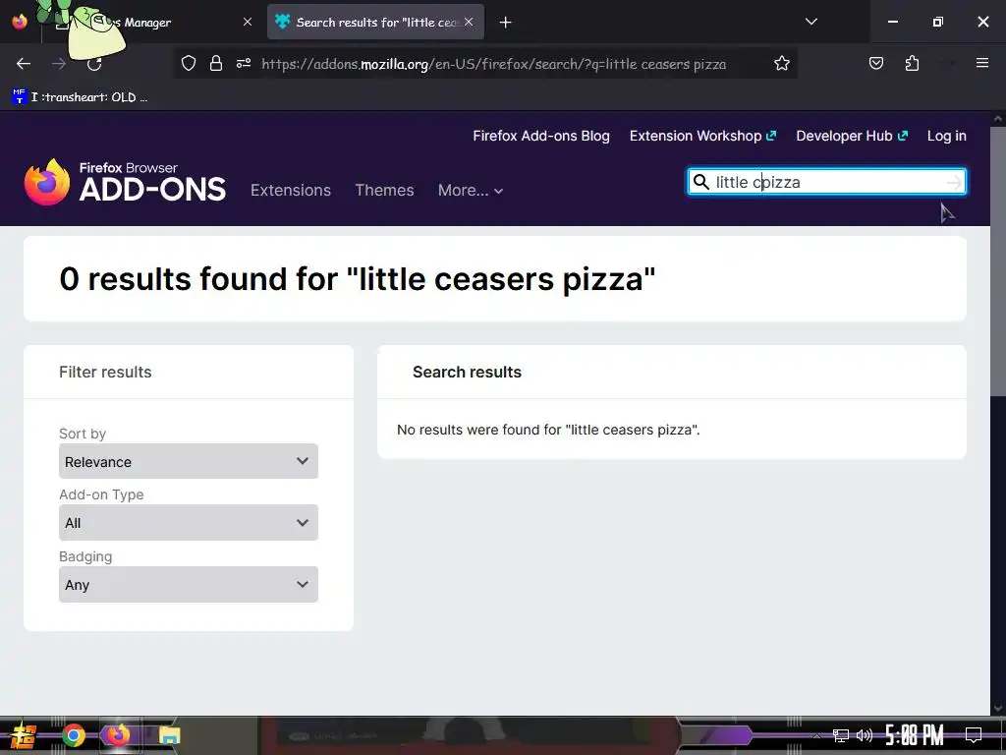Open site permissions icon in address bar

point(244,63)
